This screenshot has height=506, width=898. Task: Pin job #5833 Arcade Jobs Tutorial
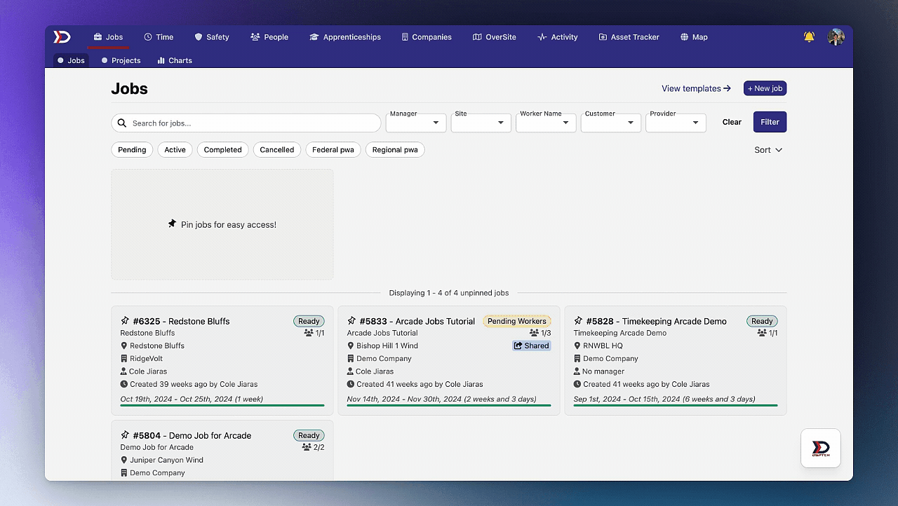(351, 321)
